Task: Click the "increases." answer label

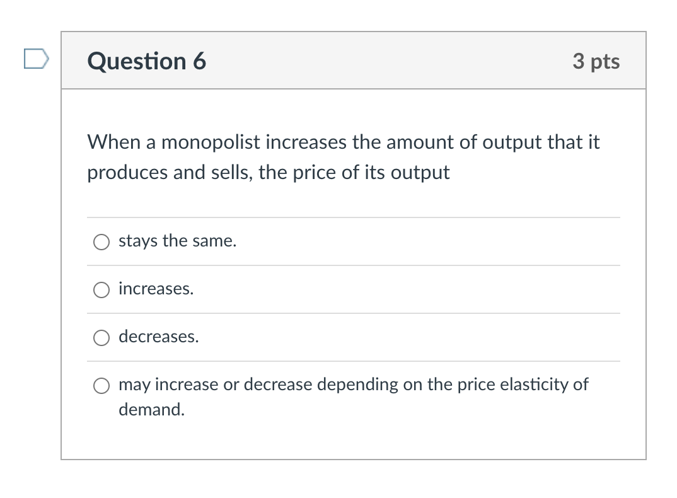Action: pos(156,289)
